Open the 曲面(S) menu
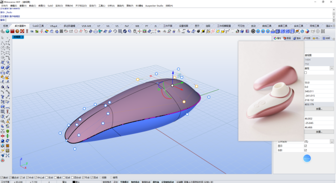Screen dimensions: 336x183 click(42, 6)
